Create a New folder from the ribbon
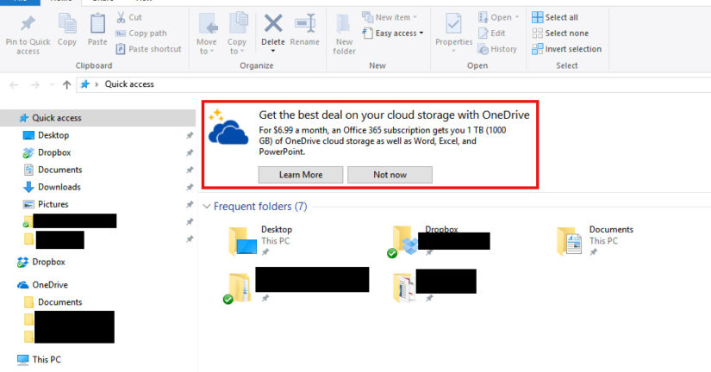711x372 pixels. 344,34
